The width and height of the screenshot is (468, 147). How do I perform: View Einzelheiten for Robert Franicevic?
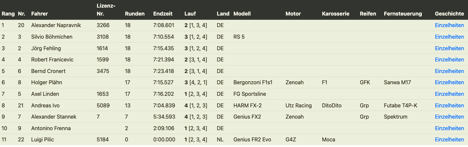pos(449,59)
